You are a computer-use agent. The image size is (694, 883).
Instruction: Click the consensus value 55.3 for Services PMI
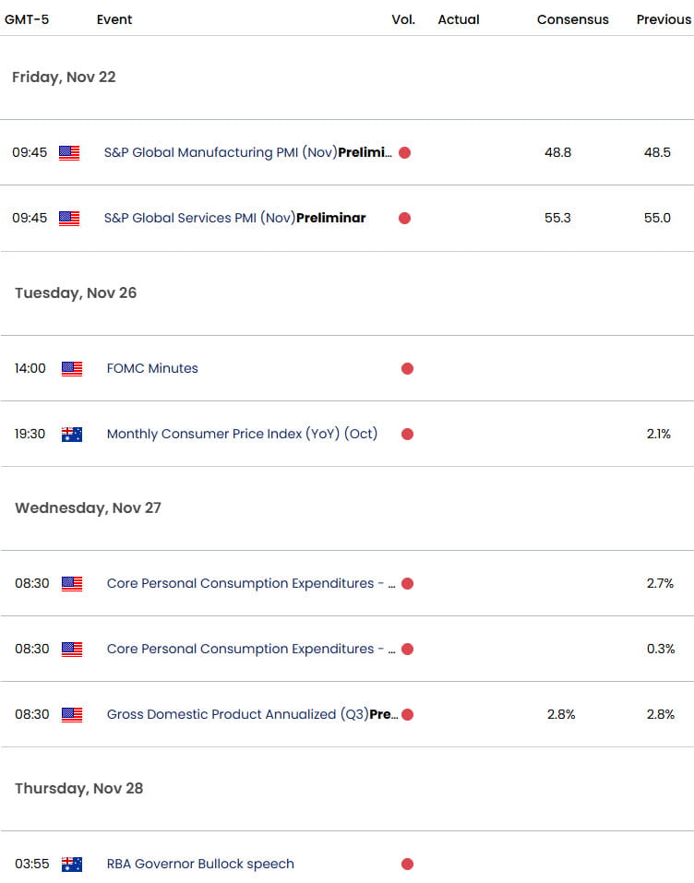[557, 218]
